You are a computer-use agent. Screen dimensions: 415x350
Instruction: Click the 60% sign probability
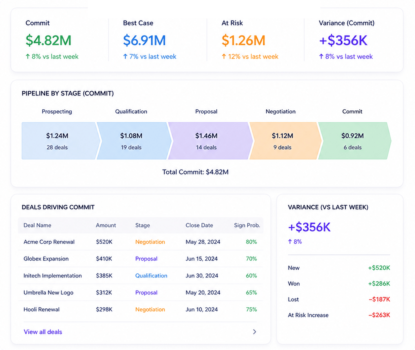click(251, 276)
